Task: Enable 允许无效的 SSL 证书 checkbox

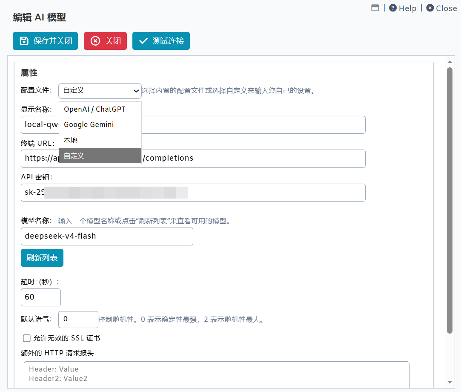Action: coord(27,338)
